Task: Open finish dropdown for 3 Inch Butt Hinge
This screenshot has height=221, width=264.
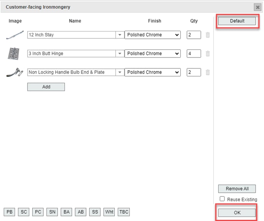Action: [152, 54]
